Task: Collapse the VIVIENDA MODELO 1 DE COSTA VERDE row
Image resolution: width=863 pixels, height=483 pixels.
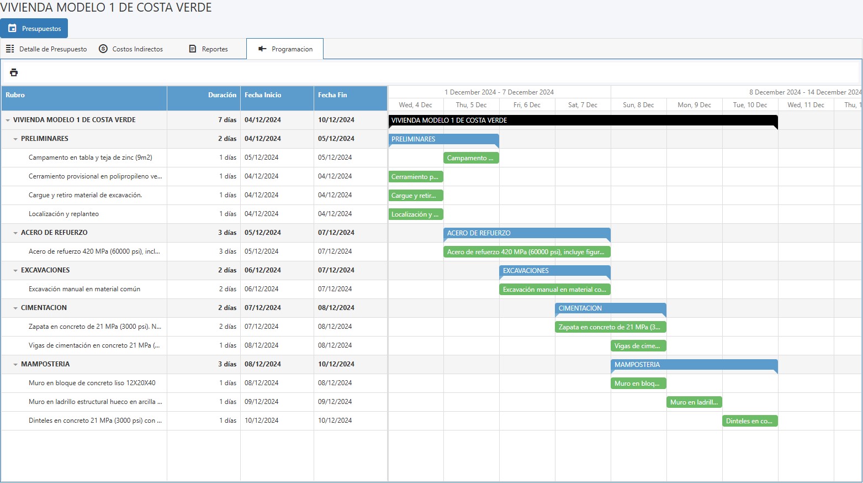Action: coord(8,120)
